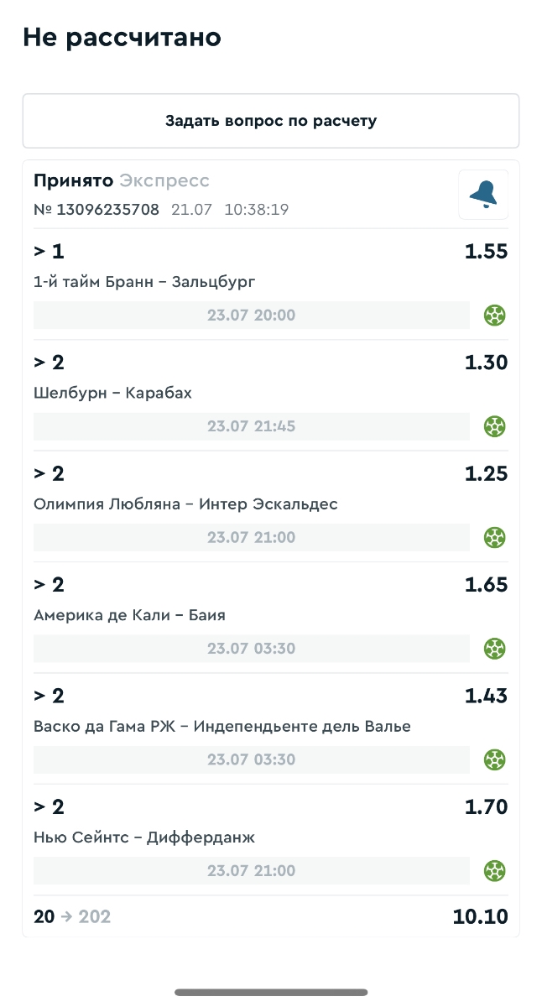Tap the home indicator bar at bottom
The width and height of the screenshot is (542, 1007).
(271, 992)
